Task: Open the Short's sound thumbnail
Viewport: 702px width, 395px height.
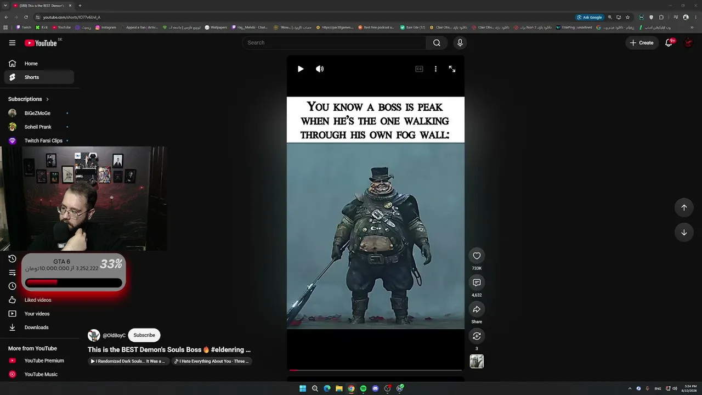Action: tap(477, 362)
